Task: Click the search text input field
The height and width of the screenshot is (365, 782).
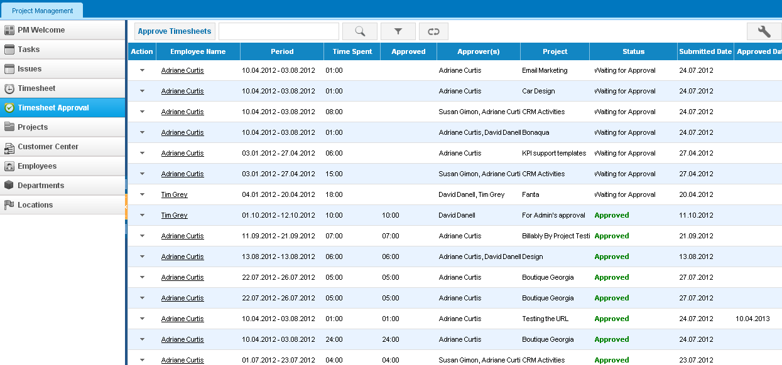Action: click(x=279, y=31)
